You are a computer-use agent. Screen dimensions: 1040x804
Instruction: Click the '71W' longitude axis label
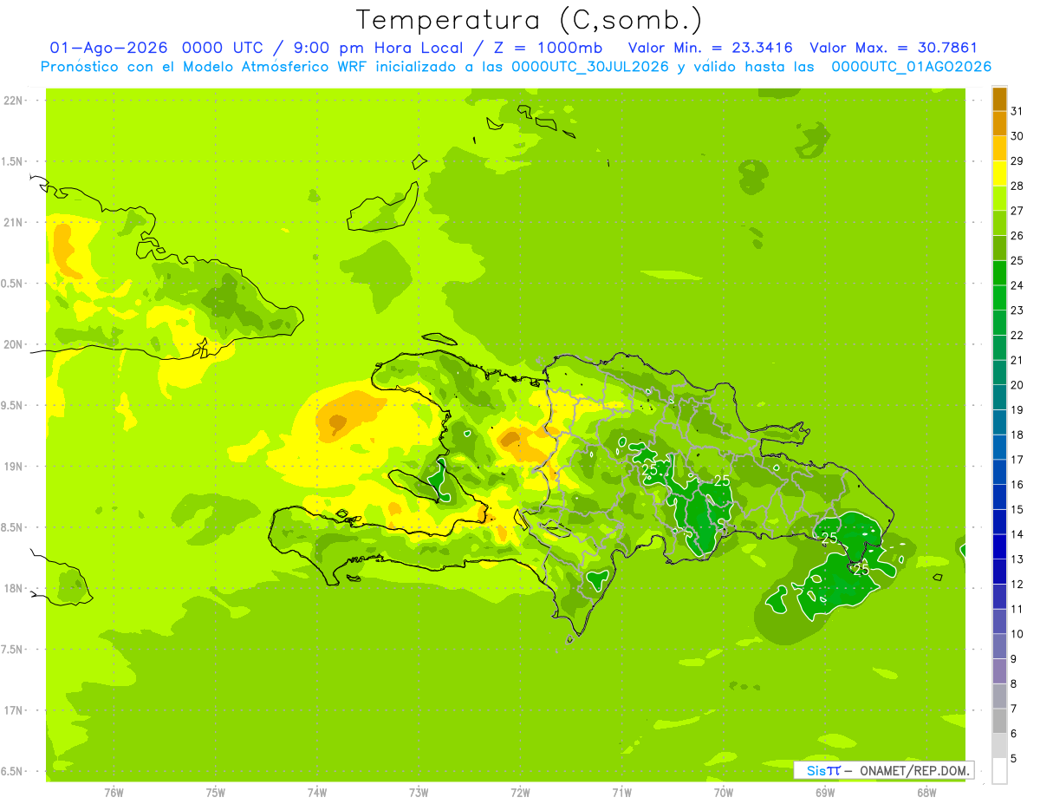point(621,793)
